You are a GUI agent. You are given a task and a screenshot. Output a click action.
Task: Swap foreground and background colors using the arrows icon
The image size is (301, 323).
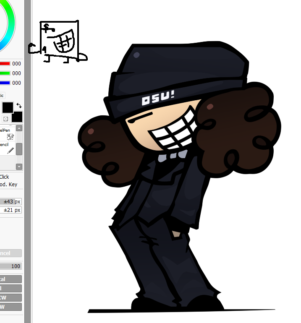19,105
